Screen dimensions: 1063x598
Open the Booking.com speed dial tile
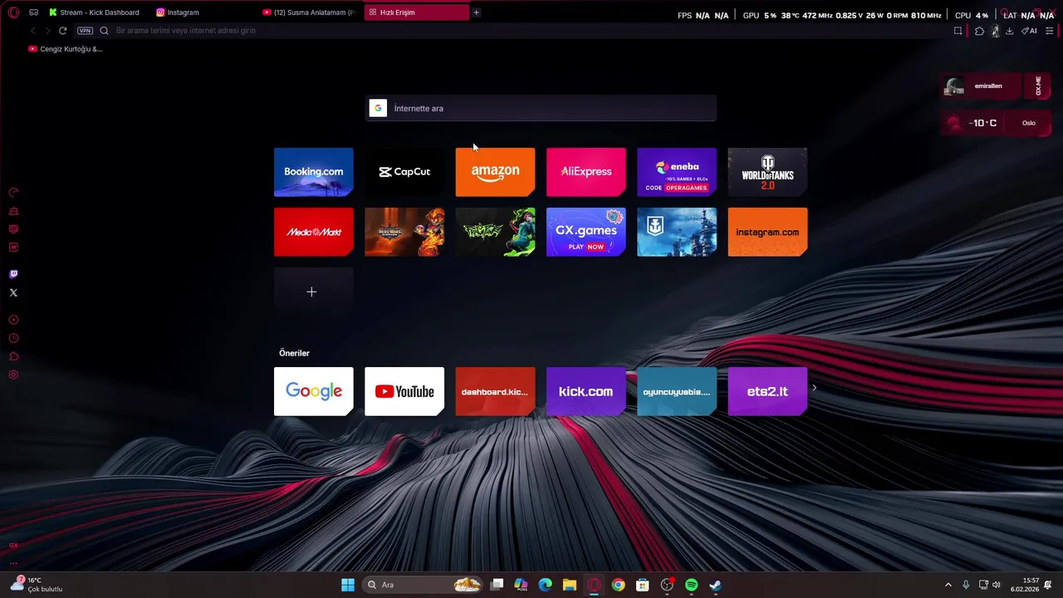pos(313,172)
